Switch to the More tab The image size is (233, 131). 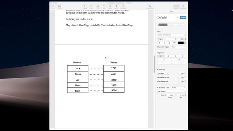pos(180,25)
